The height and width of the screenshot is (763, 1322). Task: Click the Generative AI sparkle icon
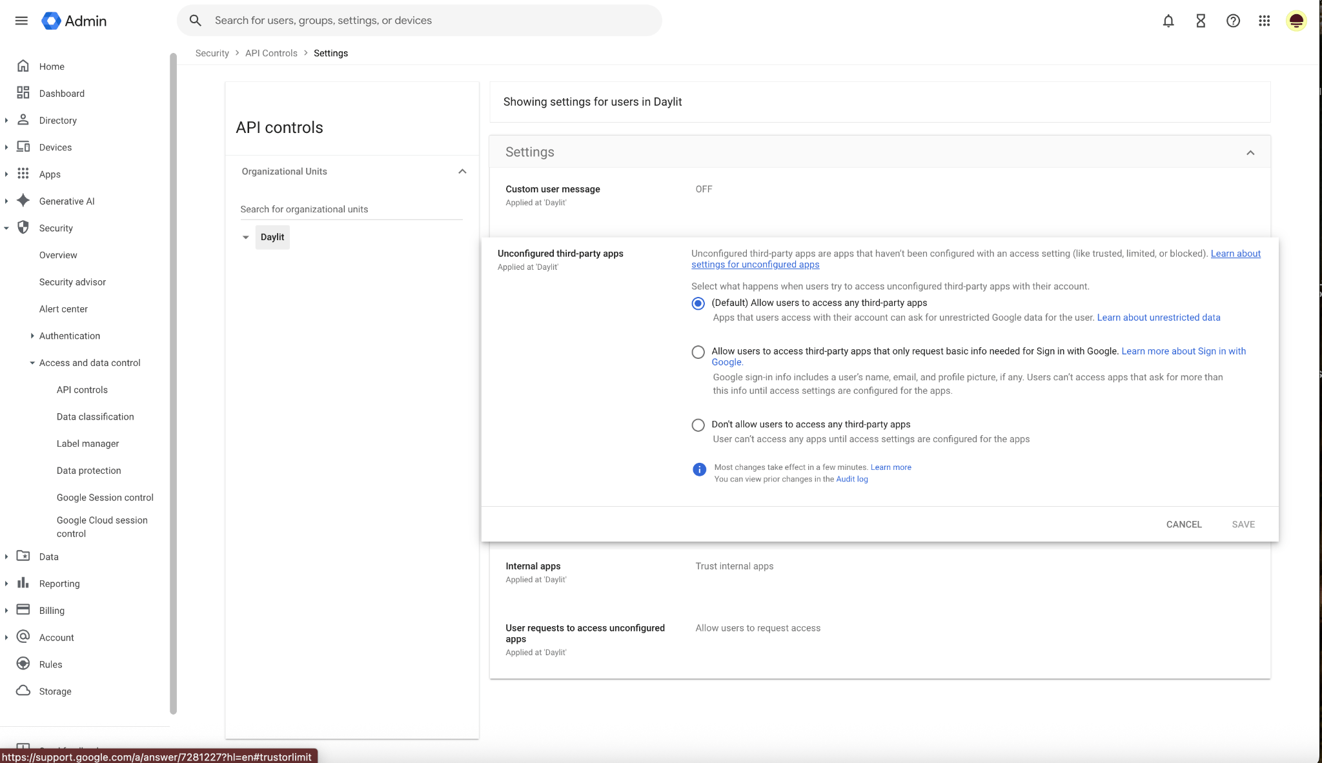point(23,201)
